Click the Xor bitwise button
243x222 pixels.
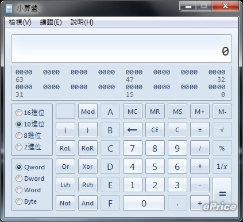[x=88, y=166]
